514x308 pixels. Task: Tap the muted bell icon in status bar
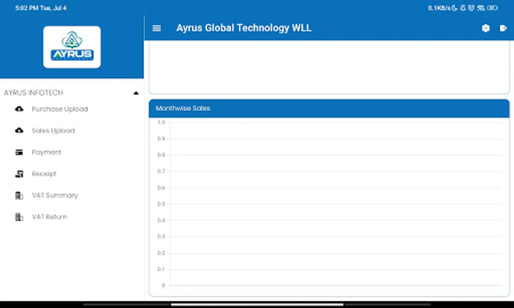click(463, 8)
